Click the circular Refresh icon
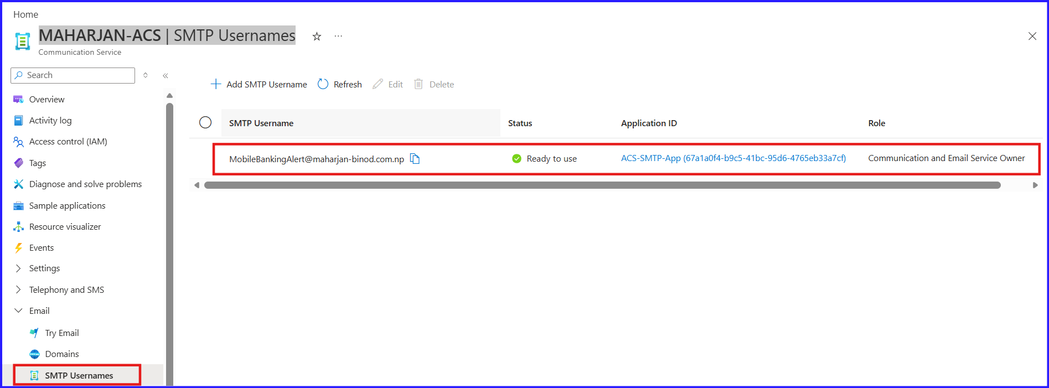This screenshot has height=388, width=1049. [323, 84]
